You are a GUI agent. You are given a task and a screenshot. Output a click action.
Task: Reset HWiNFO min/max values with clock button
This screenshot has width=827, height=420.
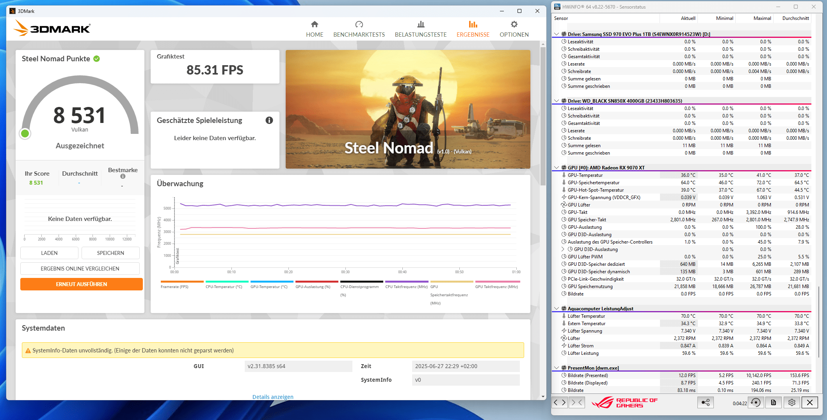click(x=756, y=402)
